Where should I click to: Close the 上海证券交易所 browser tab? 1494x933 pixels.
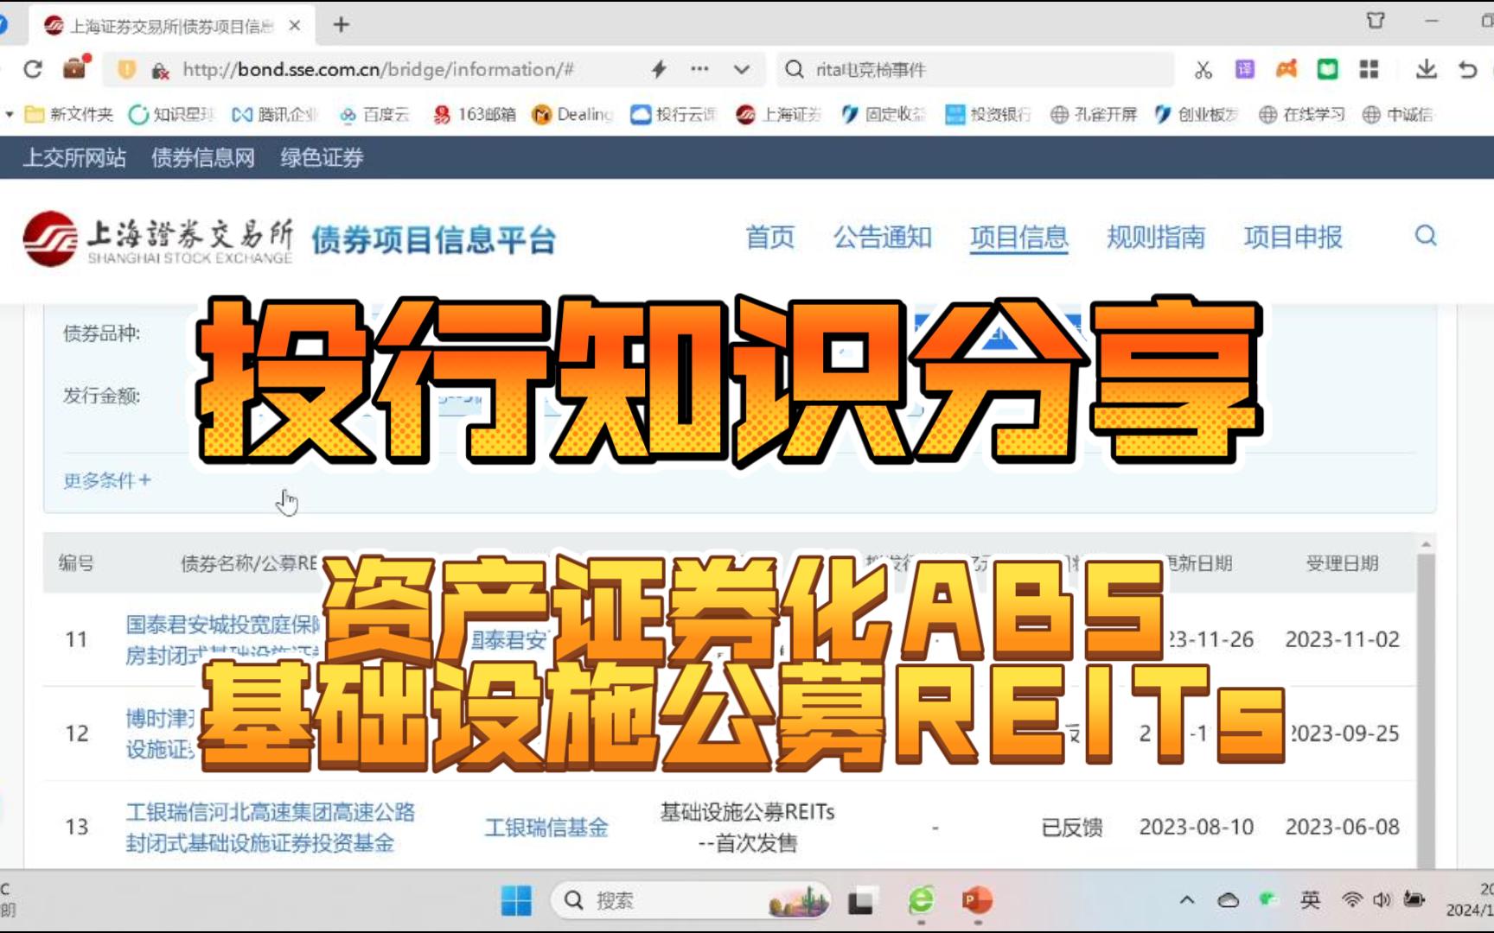(x=295, y=26)
